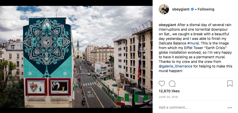This screenshot has height=113, width=238.
Task: Click the paco rabanne billboard
Action: 60,87
